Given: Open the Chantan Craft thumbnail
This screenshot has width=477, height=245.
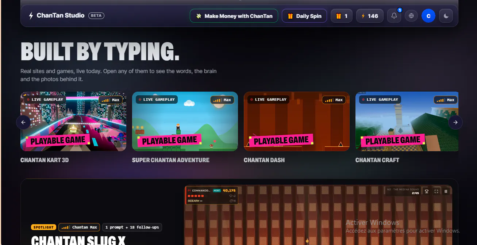Looking at the screenshot, I should [x=407, y=121].
